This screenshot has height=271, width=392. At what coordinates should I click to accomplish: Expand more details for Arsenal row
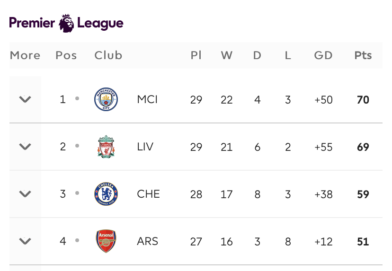(x=25, y=241)
